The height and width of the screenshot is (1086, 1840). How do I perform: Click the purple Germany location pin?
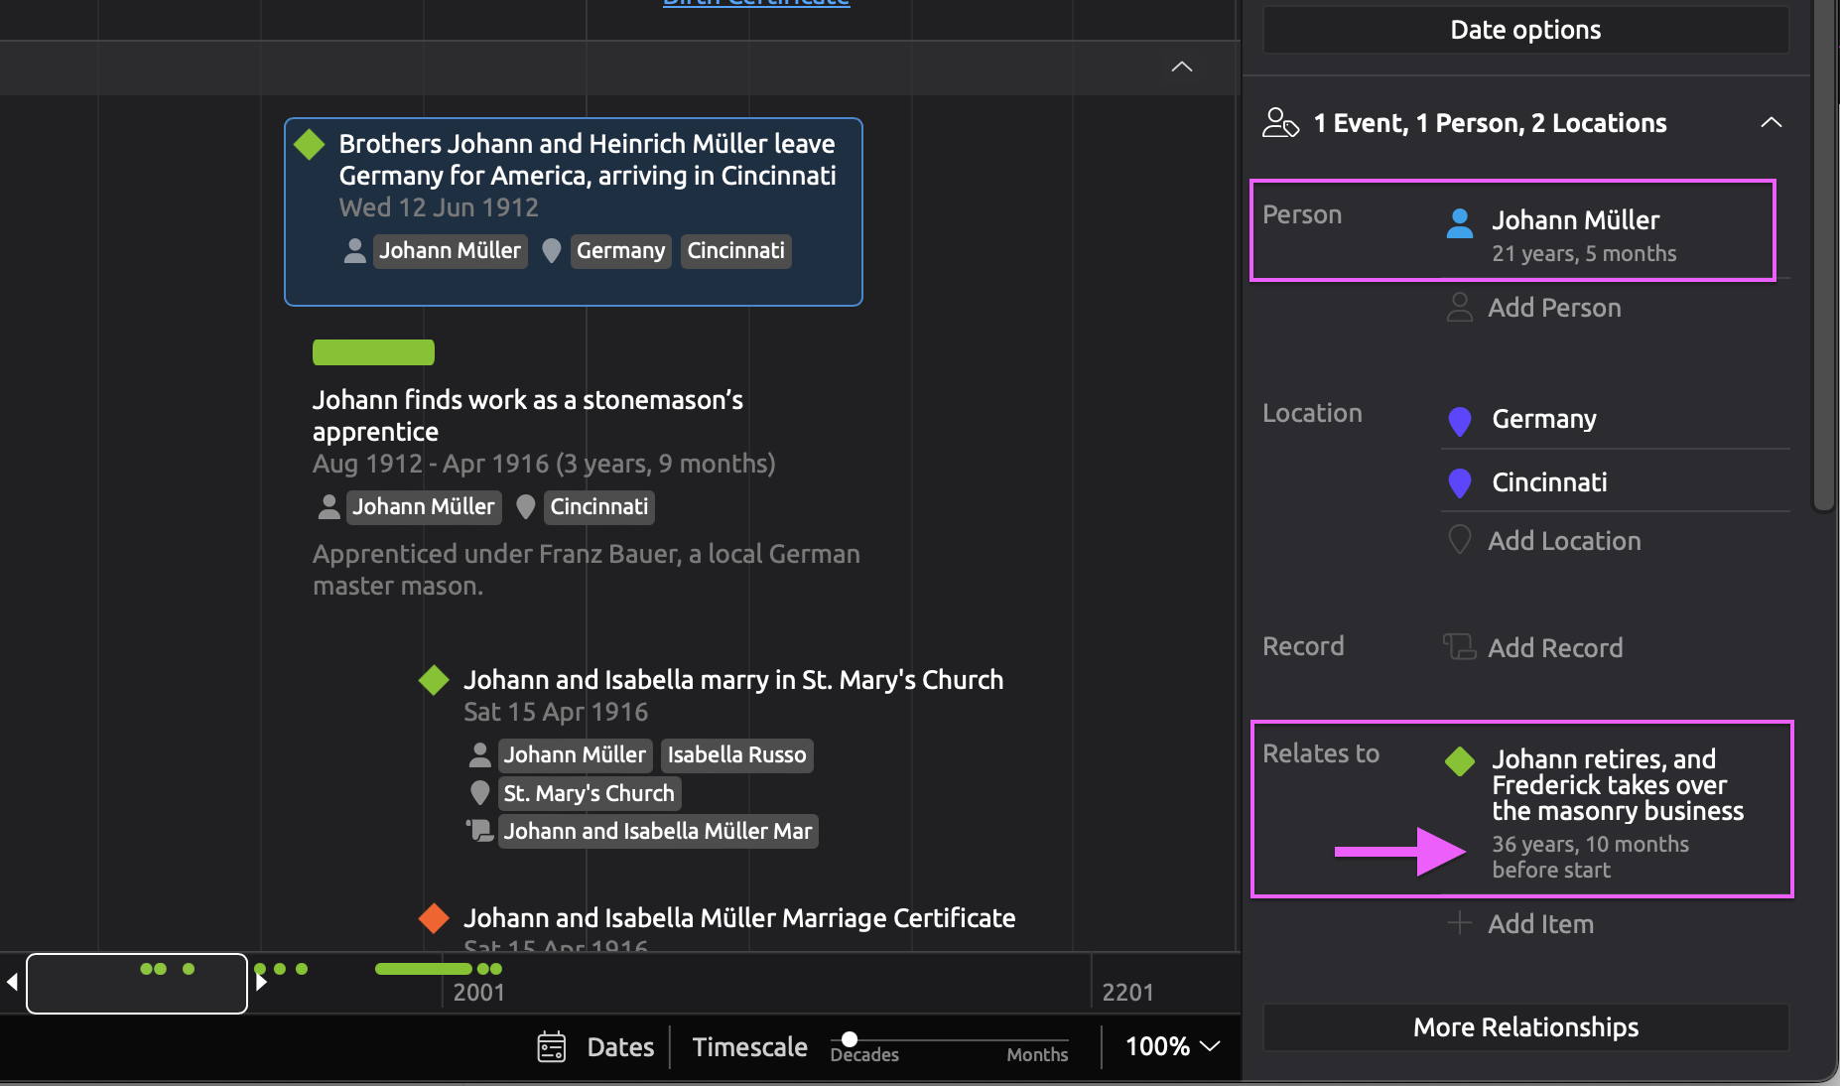(1459, 420)
